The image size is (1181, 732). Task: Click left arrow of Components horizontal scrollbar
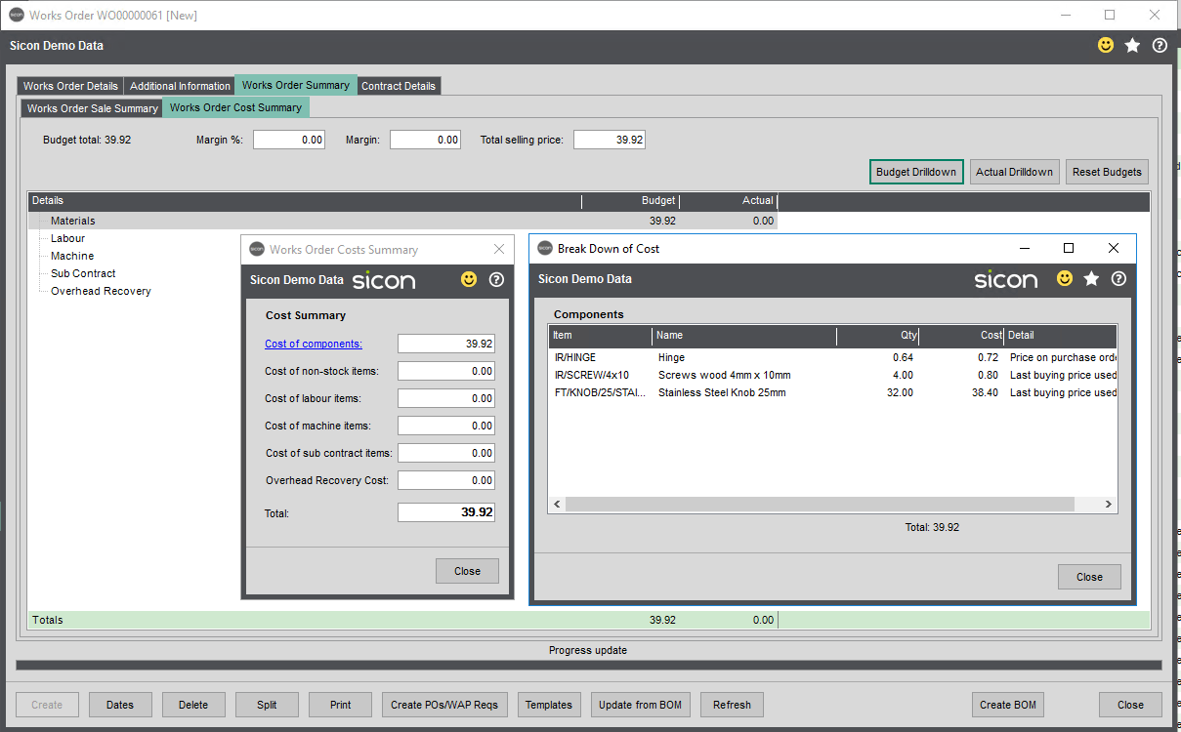558,505
